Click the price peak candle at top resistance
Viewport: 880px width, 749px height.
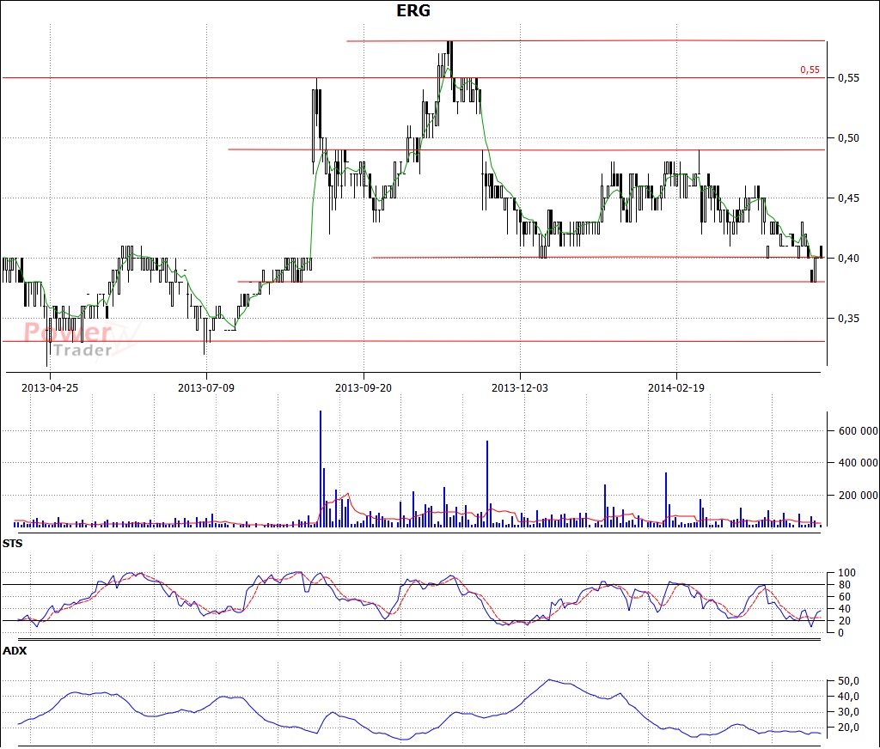(x=449, y=59)
